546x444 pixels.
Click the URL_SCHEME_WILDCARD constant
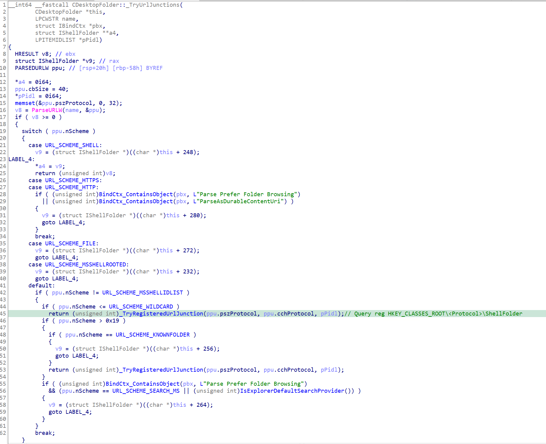pyautogui.click(x=141, y=307)
